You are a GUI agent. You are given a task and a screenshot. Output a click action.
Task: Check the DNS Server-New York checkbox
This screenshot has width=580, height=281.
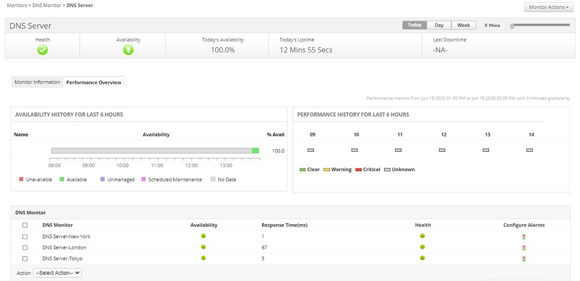click(x=25, y=237)
